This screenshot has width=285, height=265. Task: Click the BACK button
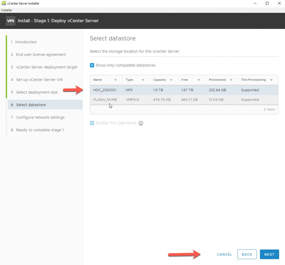(247, 254)
